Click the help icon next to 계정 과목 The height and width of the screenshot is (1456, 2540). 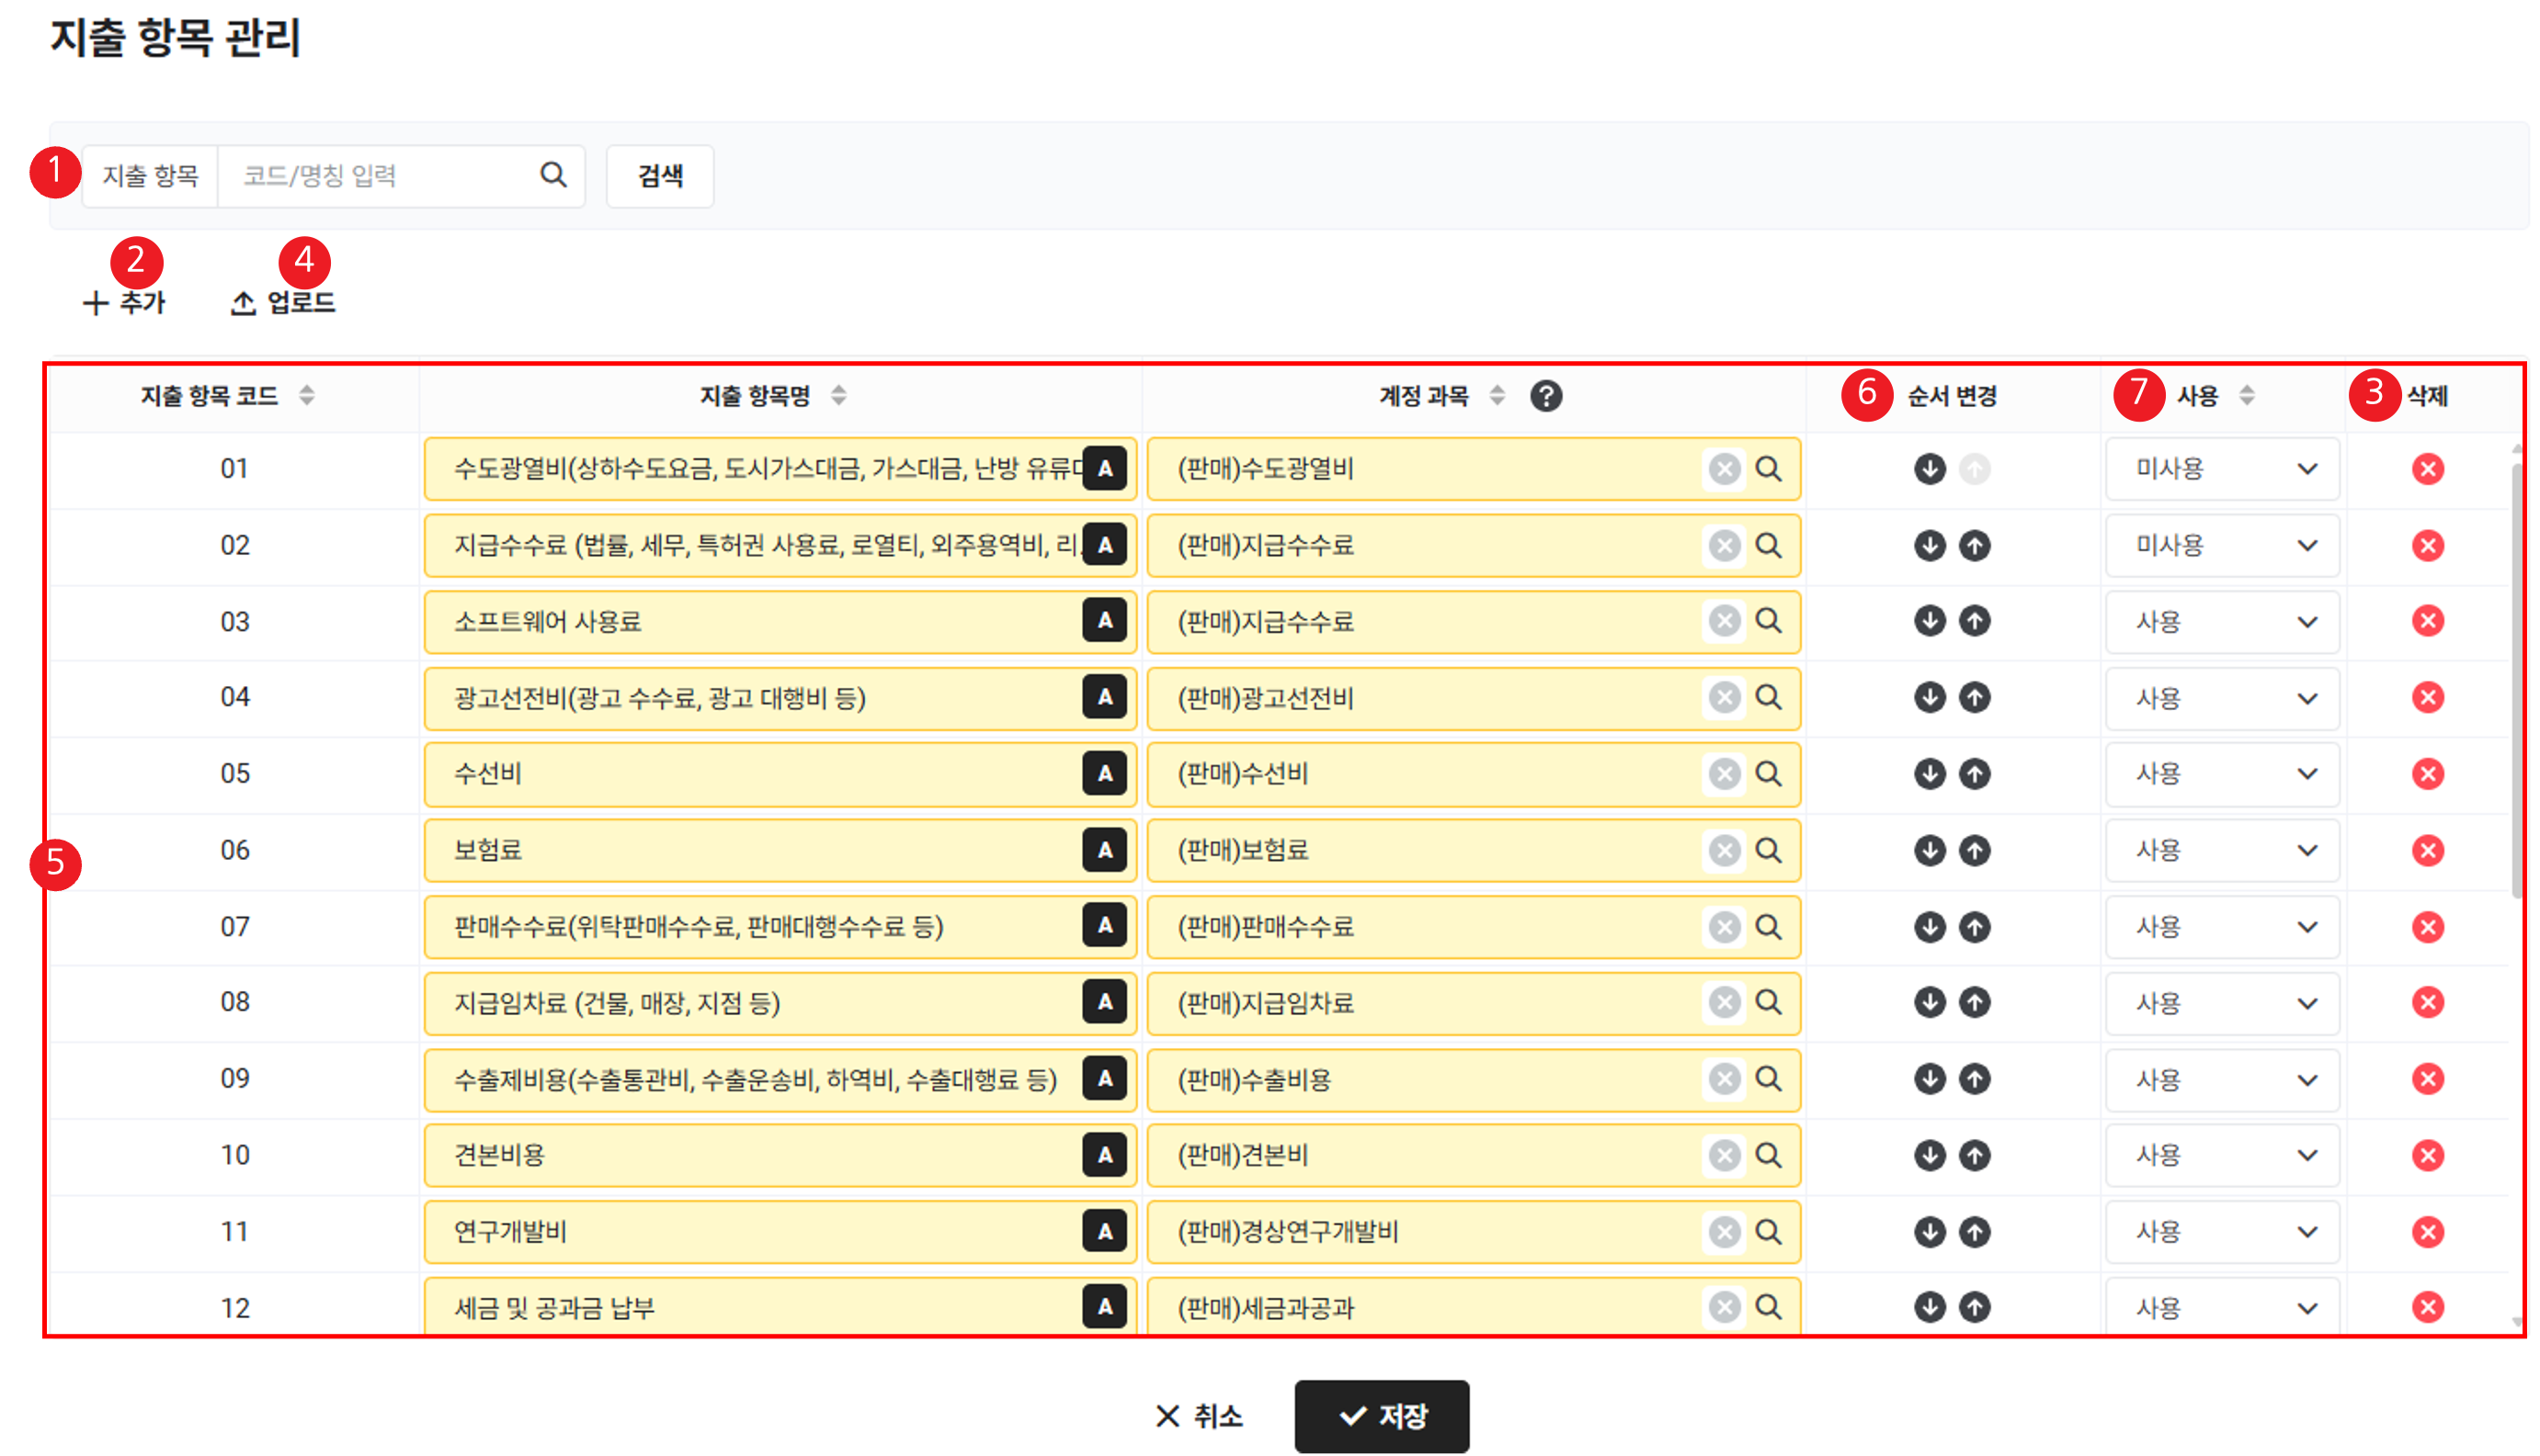[1545, 396]
